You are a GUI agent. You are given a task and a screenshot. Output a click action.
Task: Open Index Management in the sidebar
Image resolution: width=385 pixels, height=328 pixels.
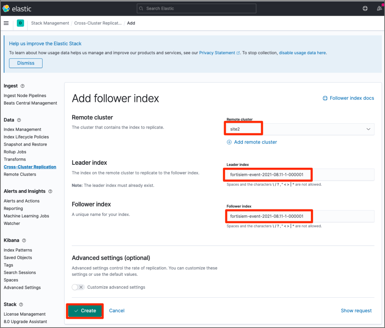22,130
